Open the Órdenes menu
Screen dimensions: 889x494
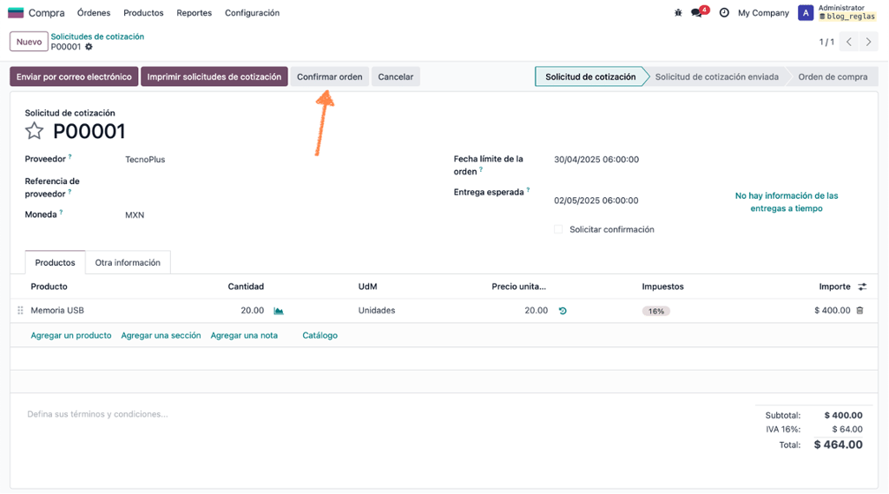94,12
